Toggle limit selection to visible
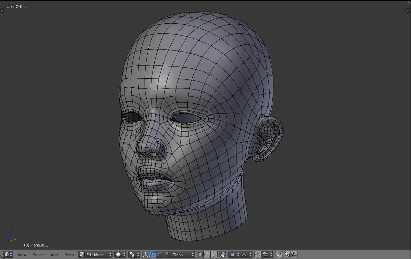Viewport: 411px width, 259px height. pos(223,254)
